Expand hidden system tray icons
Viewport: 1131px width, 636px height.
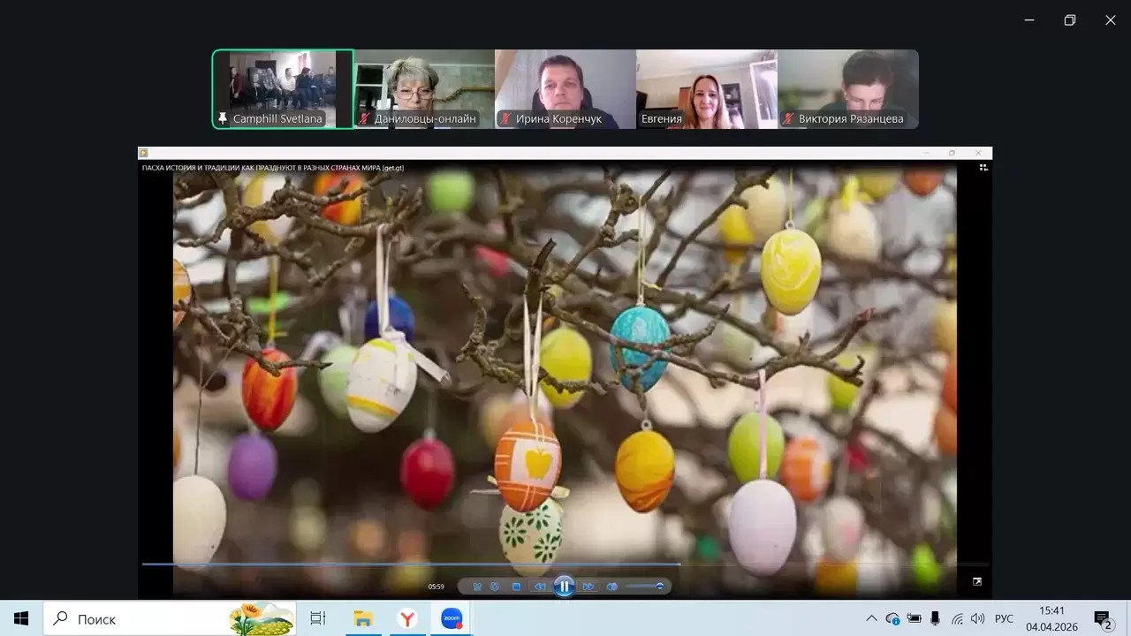pyautogui.click(x=871, y=618)
